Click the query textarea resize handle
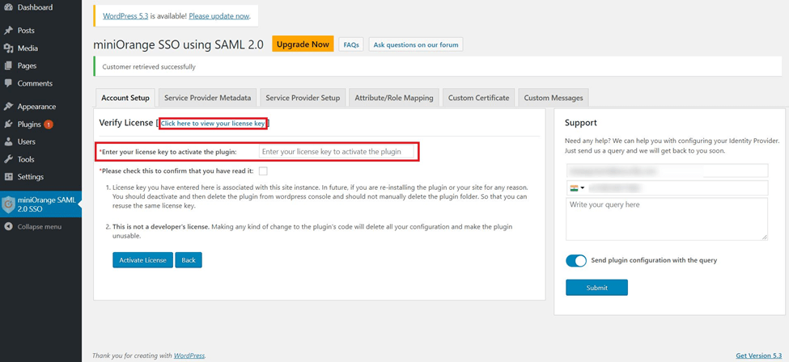 (765, 237)
